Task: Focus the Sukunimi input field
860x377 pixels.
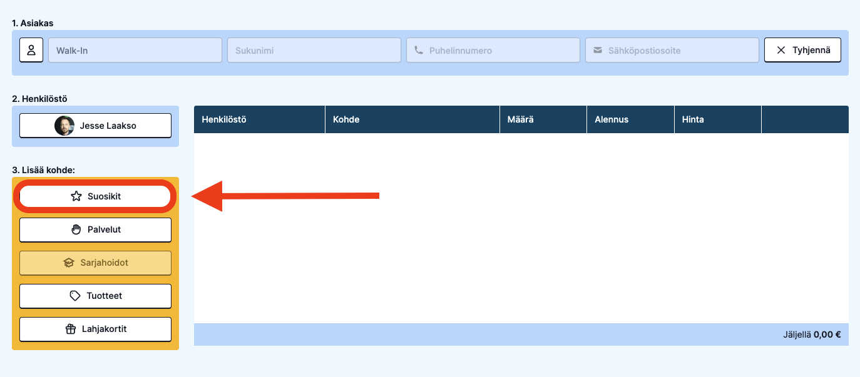Action: click(314, 50)
